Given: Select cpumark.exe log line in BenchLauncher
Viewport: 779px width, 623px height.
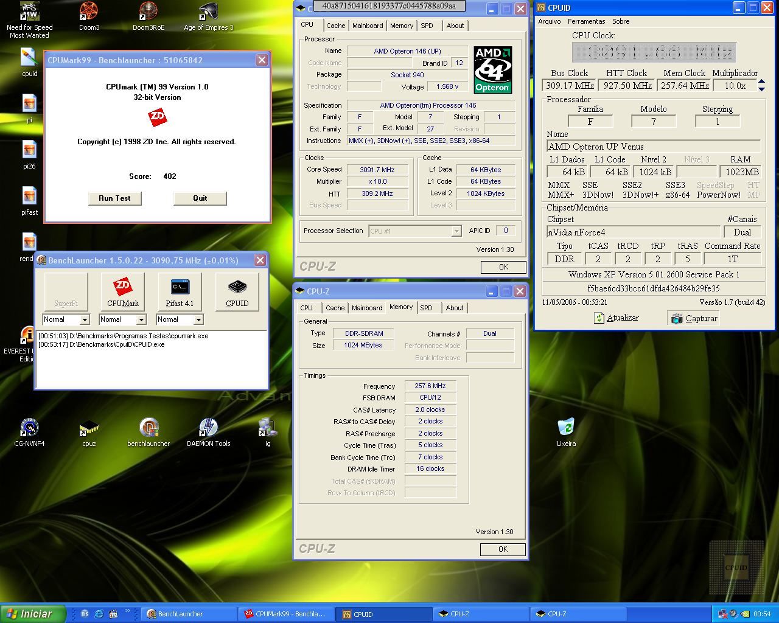Looking at the screenshot, I should click(123, 336).
